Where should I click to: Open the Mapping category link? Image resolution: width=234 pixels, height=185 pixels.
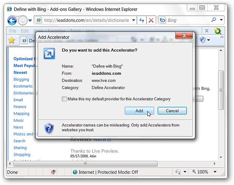click(21, 114)
